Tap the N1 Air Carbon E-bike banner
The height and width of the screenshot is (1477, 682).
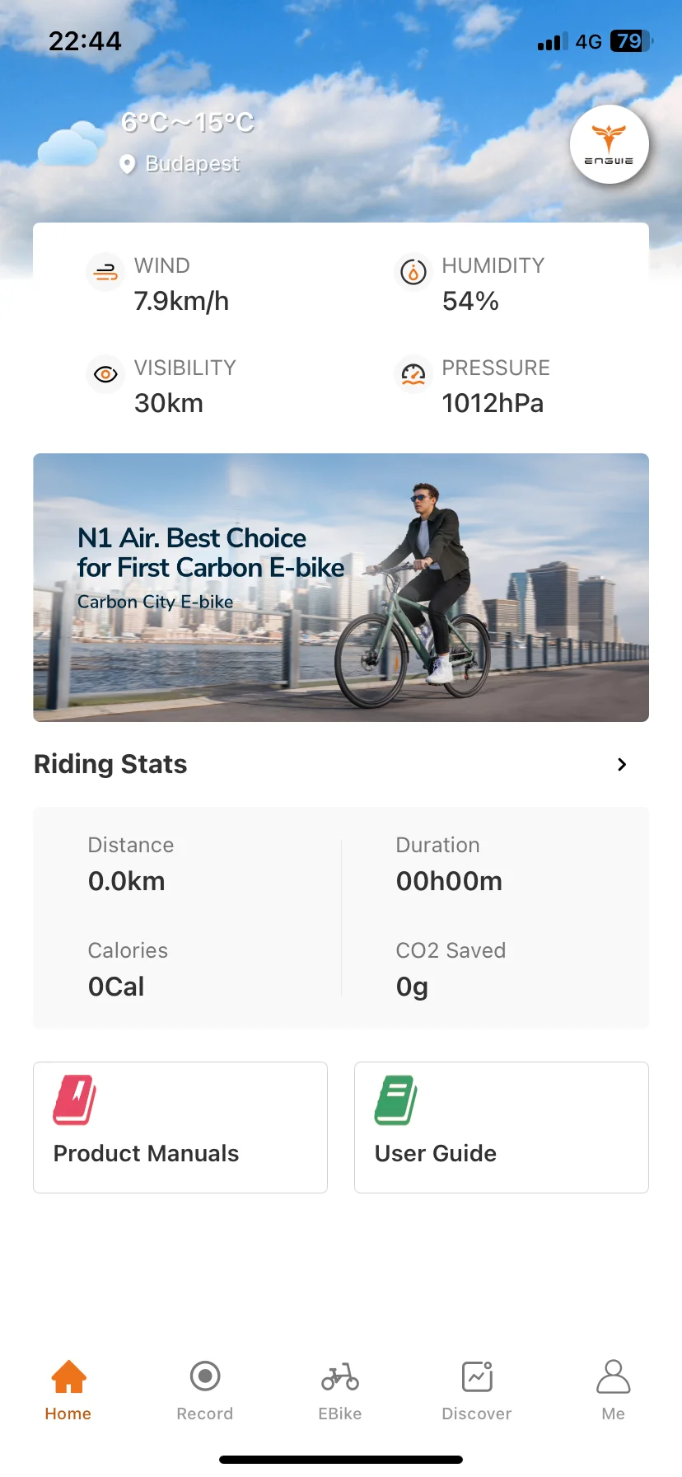[x=341, y=588]
